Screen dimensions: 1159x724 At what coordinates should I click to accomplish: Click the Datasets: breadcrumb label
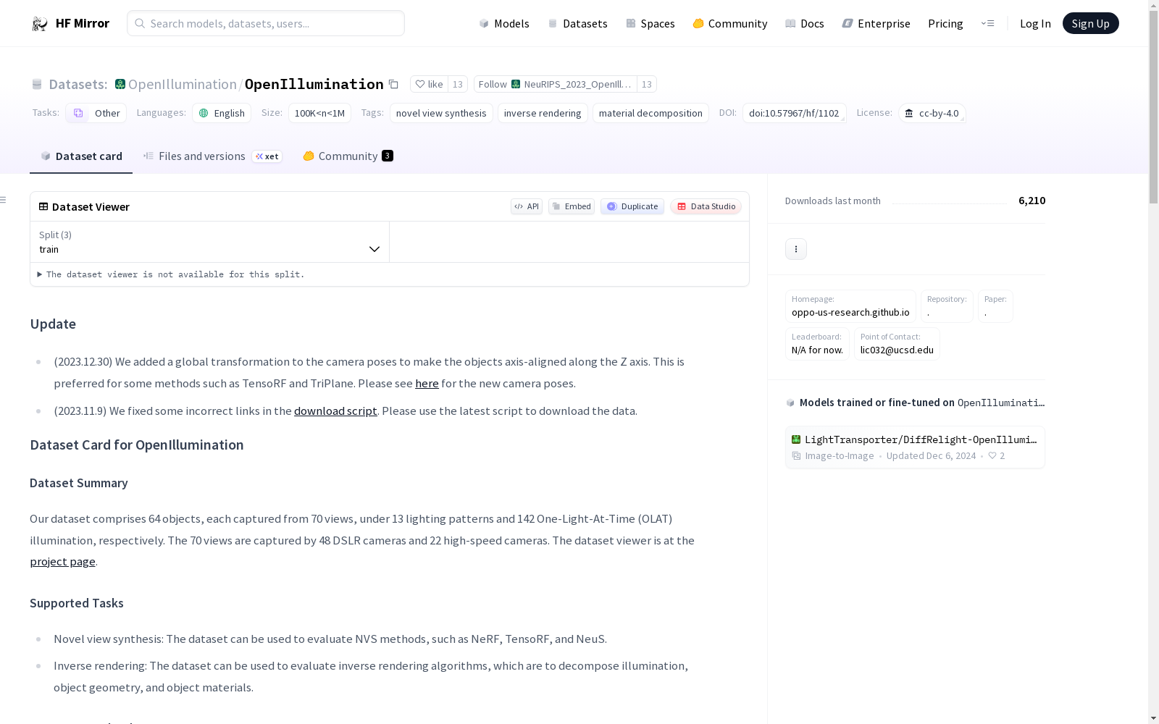pyautogui.click(x=78, y=84)
